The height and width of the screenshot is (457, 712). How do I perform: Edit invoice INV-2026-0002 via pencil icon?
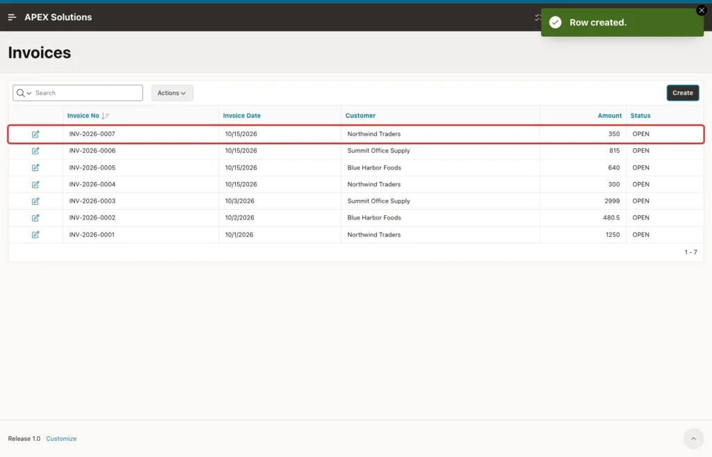35,218
